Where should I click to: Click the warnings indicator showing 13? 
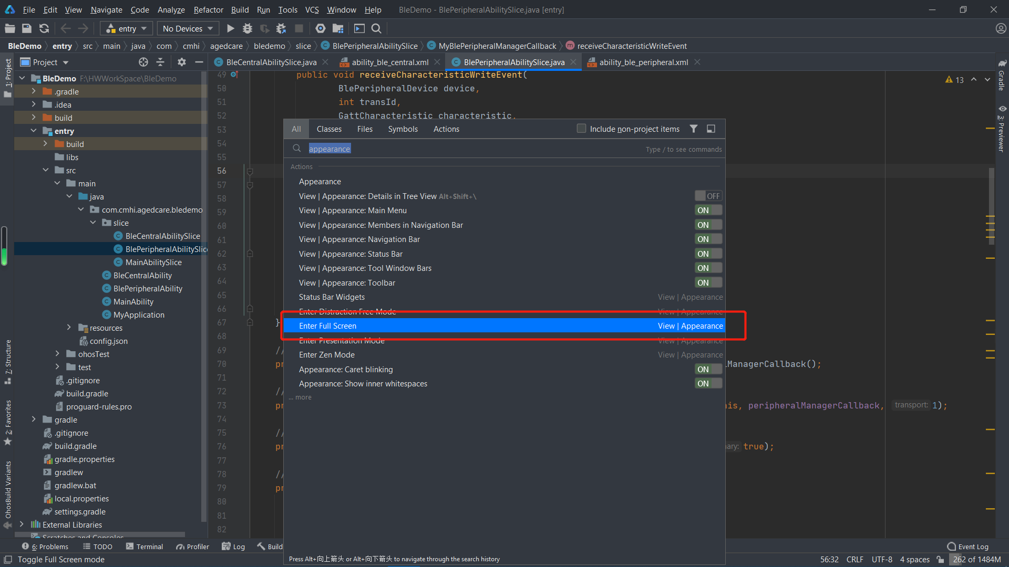click(954, 80)
